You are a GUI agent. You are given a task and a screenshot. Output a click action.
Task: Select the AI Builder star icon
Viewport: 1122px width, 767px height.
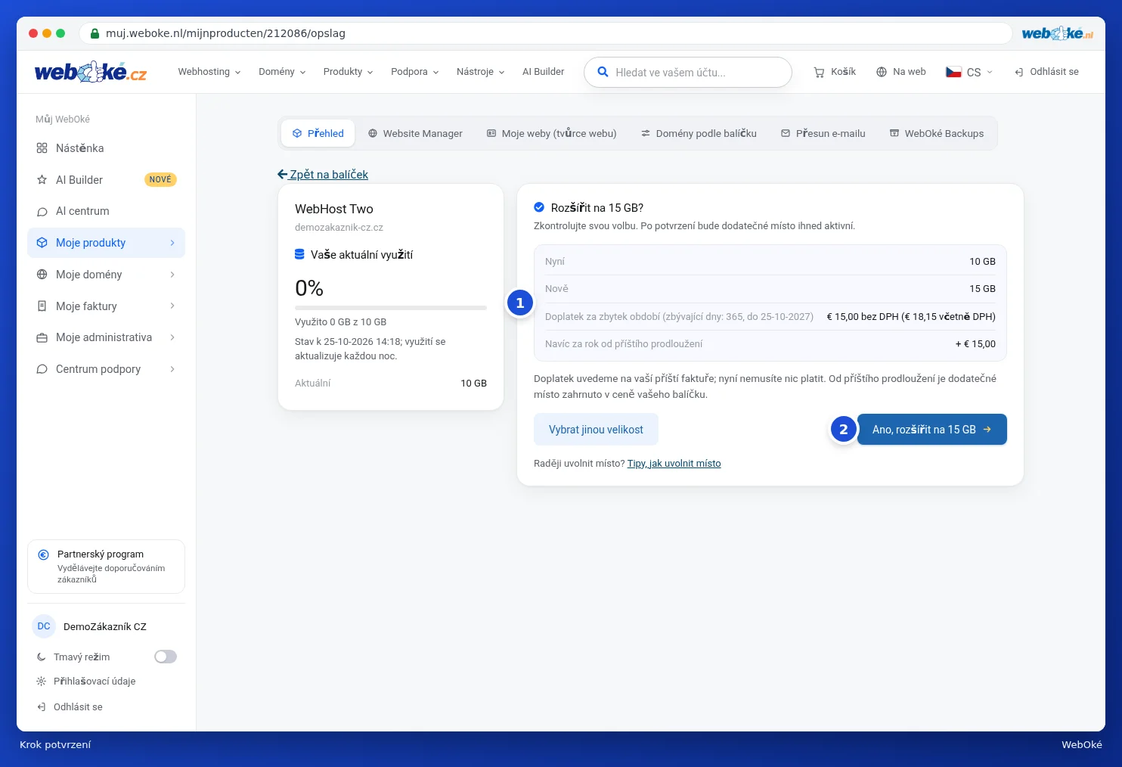click(42, 180)
